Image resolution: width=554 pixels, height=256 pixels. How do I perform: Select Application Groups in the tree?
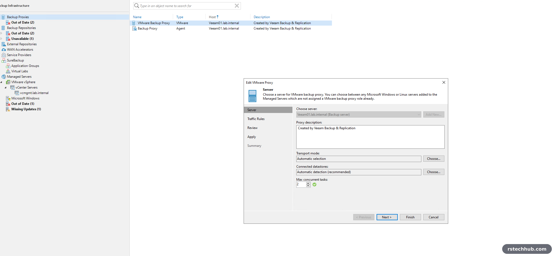(x=25, y=66)
